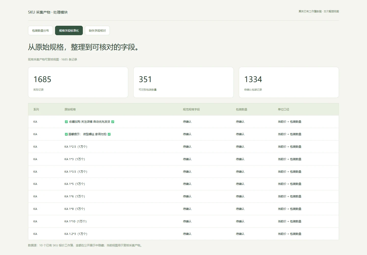This screenshot has height=255, width=367.
Task: Click the 1685 实际记录 stat card
Action: point(78,82)
